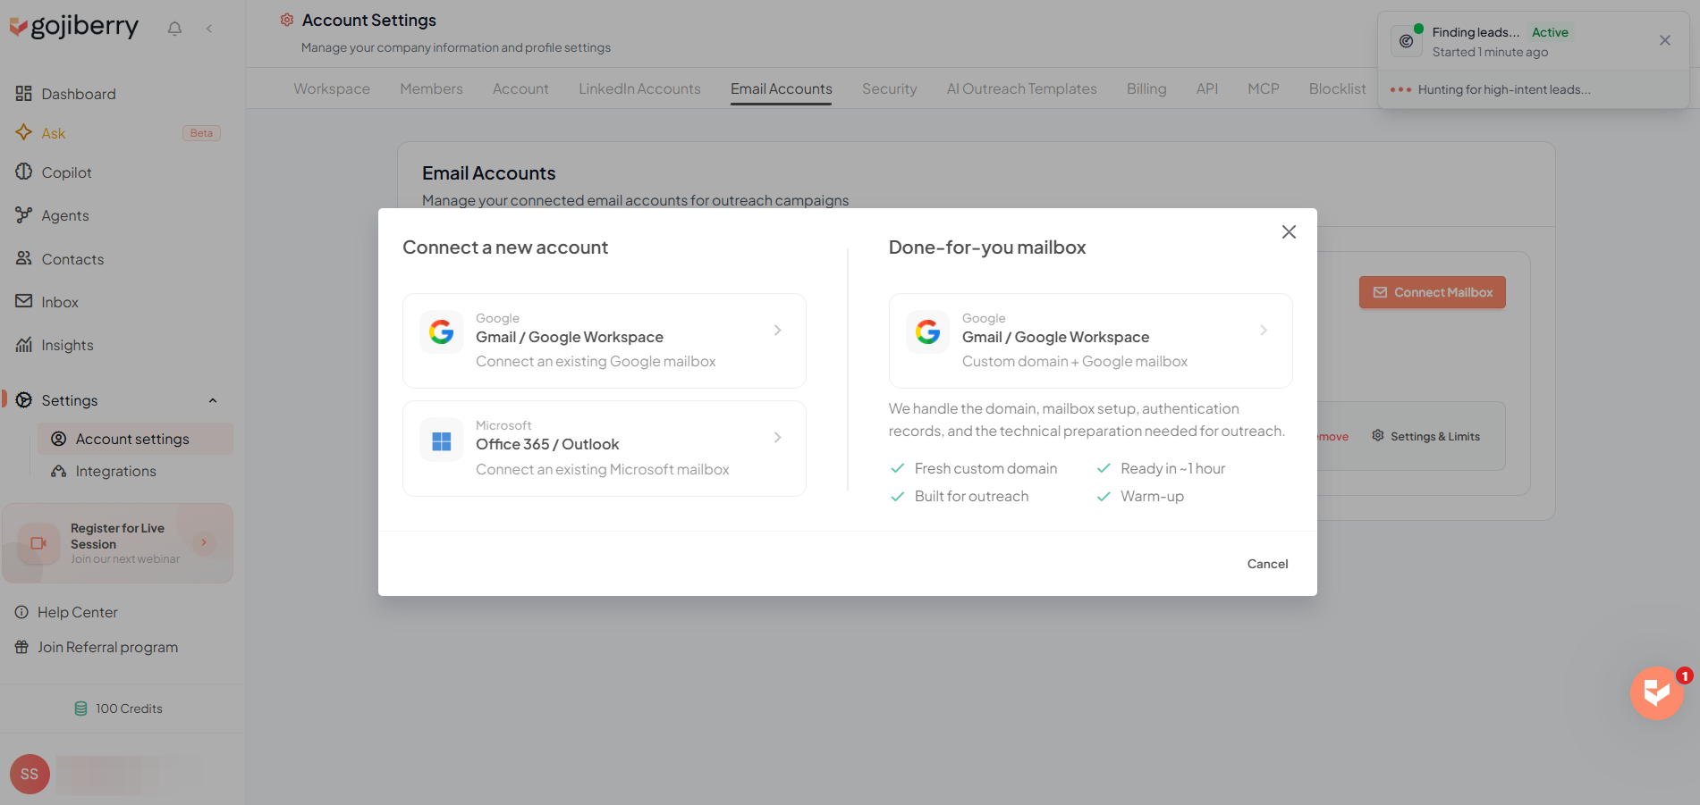Open the notifications bell
Screen dimensions: 1700x805
coord(174,29)
